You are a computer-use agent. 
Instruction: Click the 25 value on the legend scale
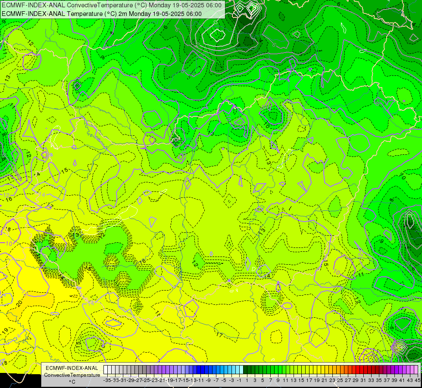pyautogui.click(x=340, y=381)
